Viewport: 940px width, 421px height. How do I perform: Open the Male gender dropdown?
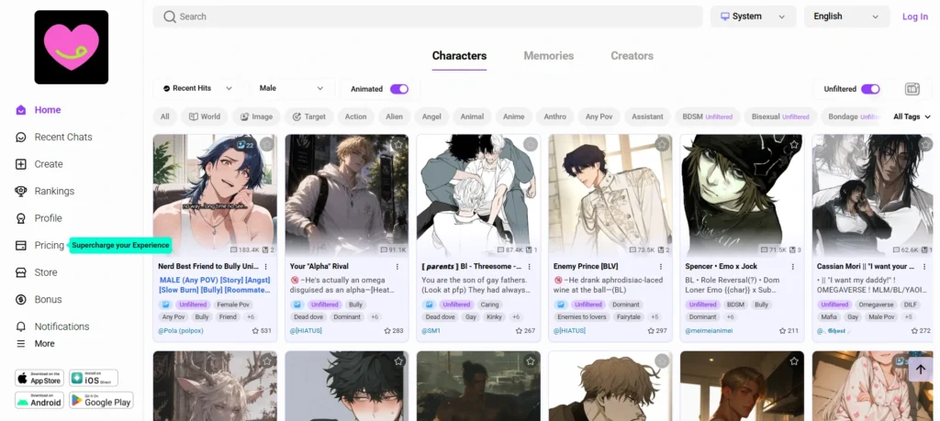(291, 88)
